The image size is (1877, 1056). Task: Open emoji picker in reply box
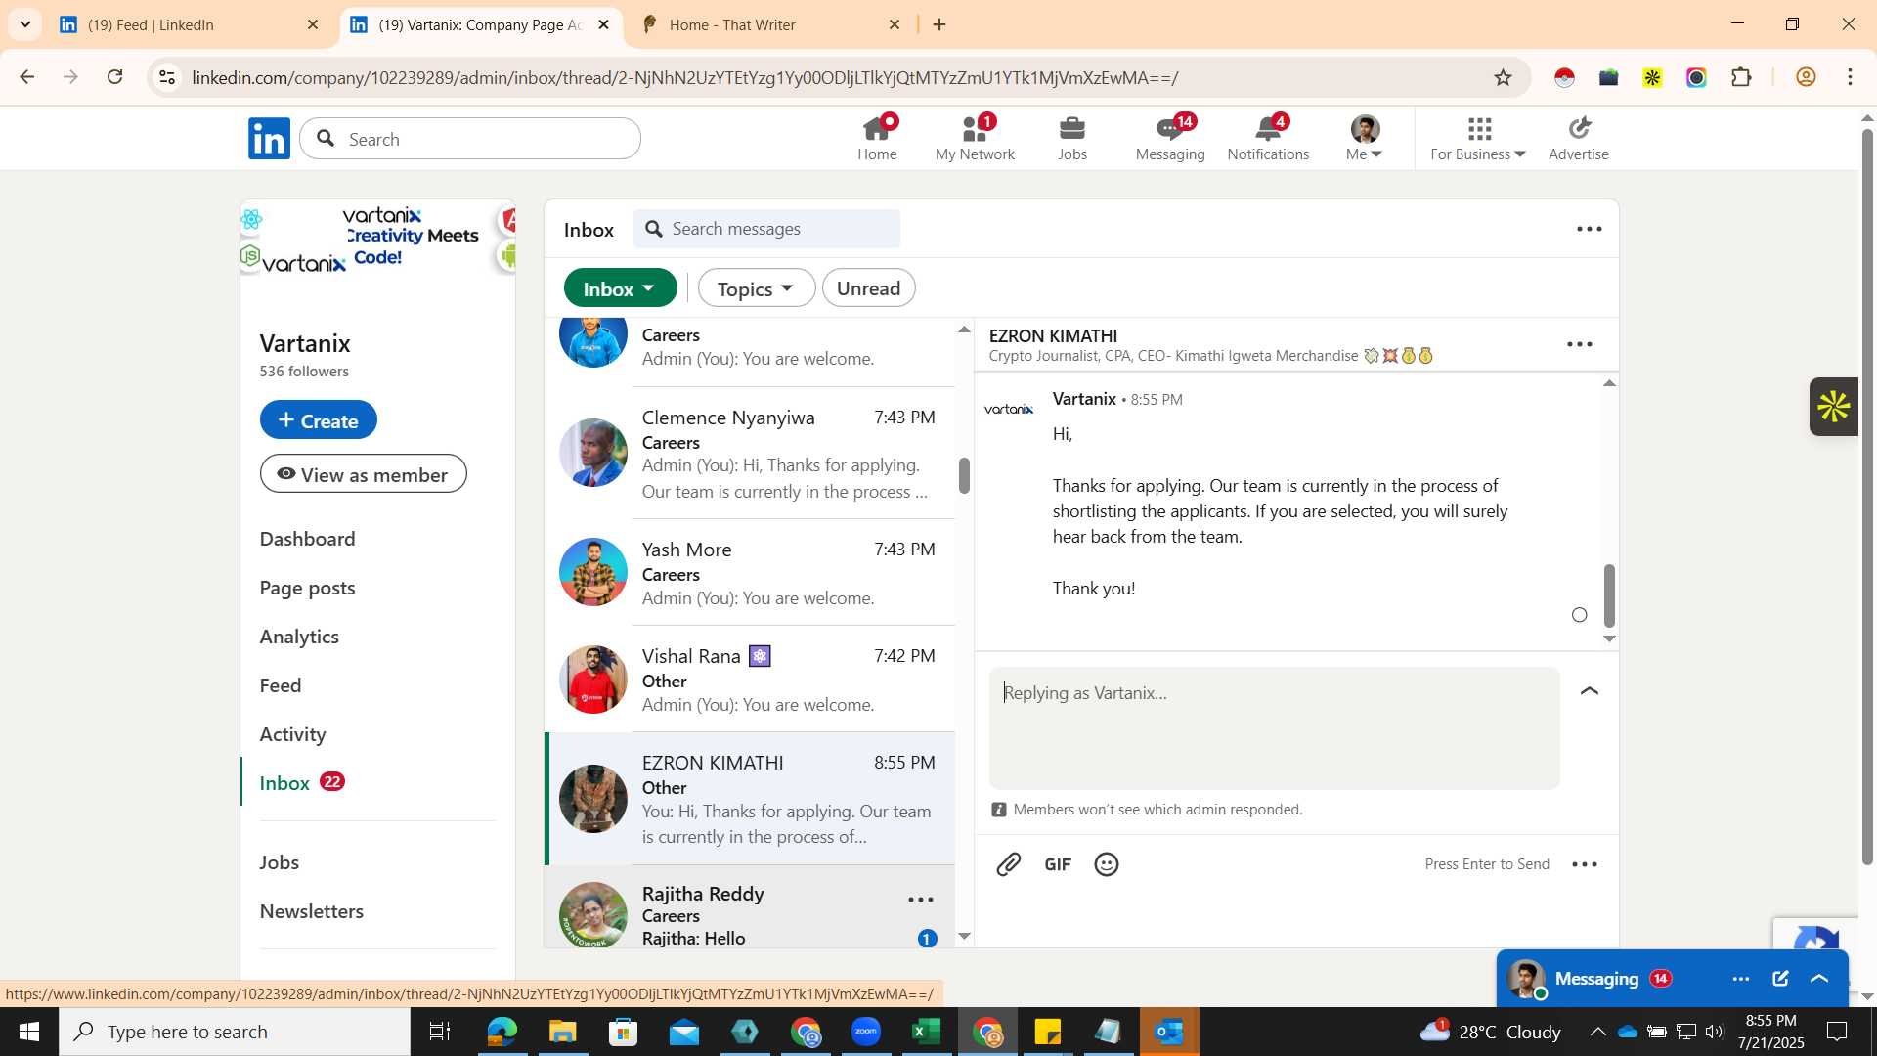tap(1107, 864)
